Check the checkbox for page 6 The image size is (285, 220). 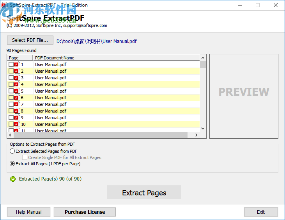(11, 98)
